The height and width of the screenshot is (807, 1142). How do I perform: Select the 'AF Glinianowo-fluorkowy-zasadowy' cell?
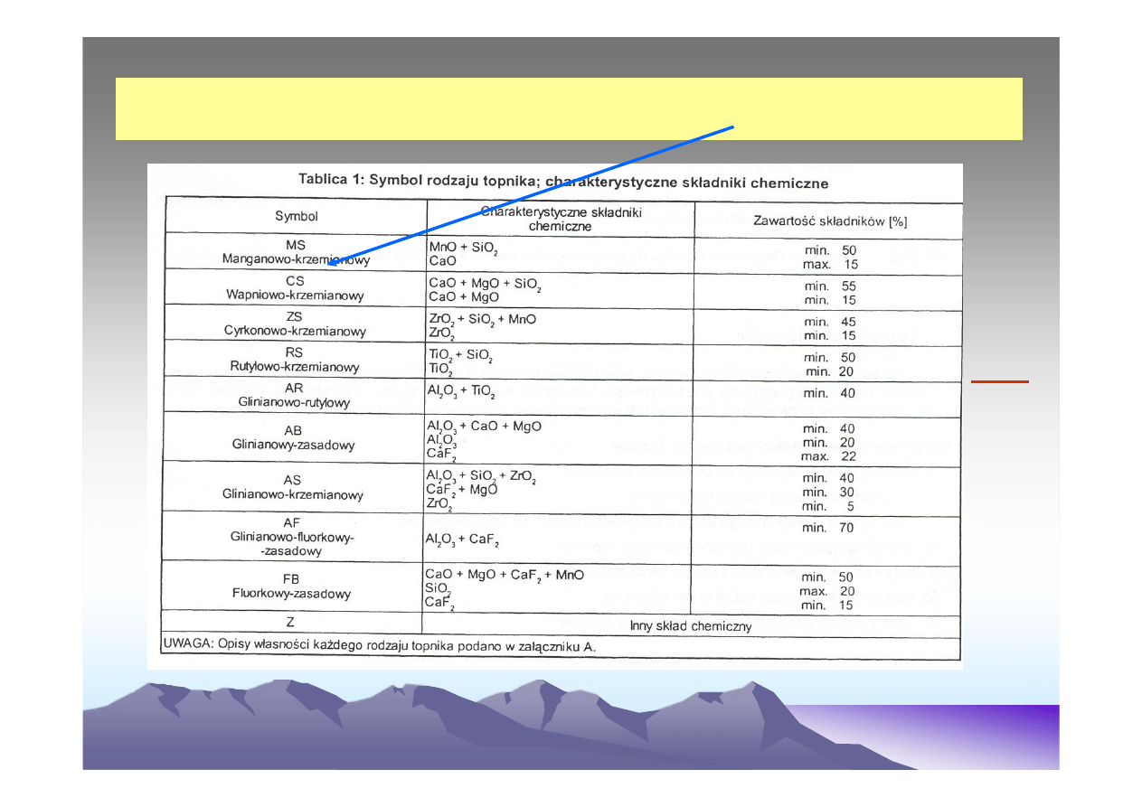(293, 536)
